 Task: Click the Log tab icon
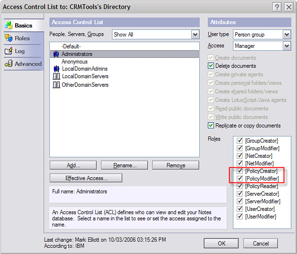click(8, 51)
